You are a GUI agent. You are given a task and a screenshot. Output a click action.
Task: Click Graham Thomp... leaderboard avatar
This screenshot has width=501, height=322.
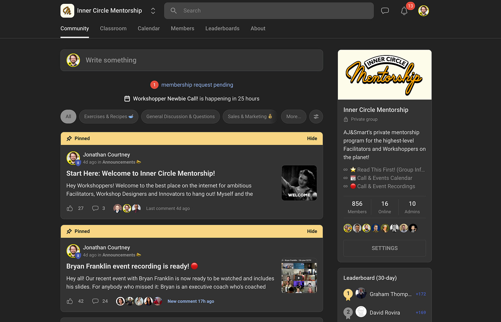pyautogui.click(x=361, y=293)
